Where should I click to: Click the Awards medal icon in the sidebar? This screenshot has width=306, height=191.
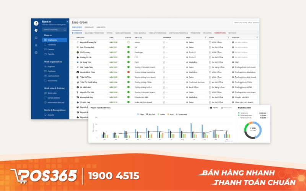(x=45, y=115)
